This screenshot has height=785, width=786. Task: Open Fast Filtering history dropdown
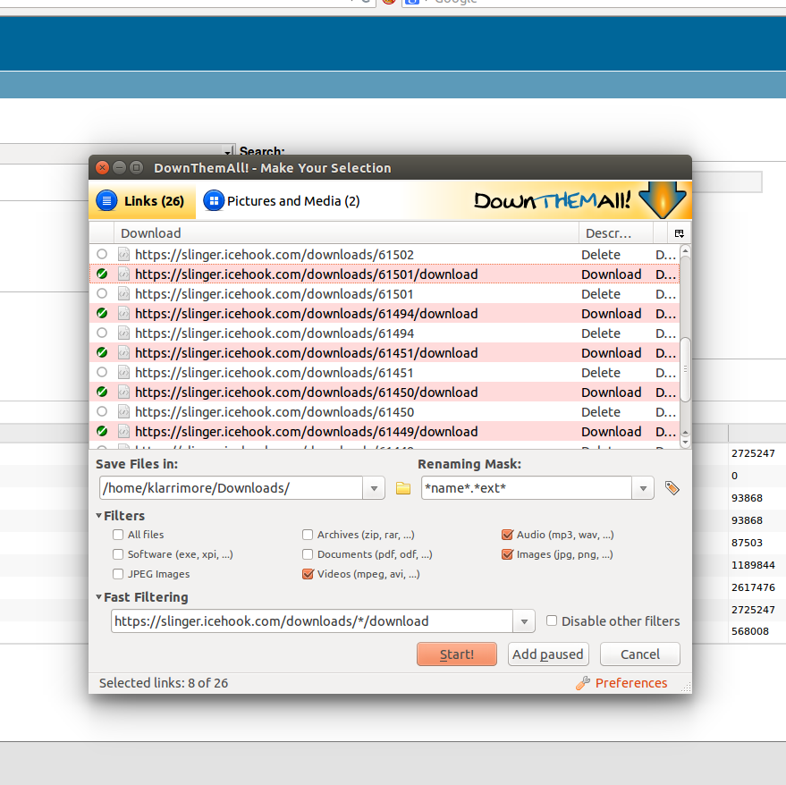pyautogui.click(x=524, y=621)
